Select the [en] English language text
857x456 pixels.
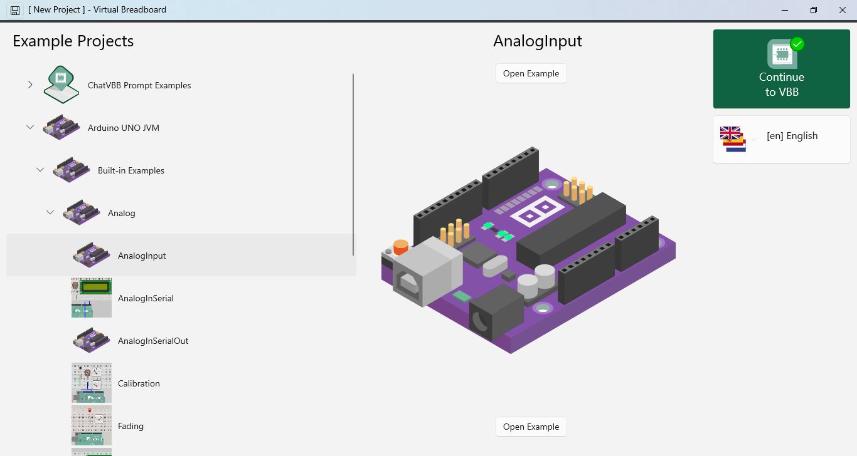click(x=792, y=136)
